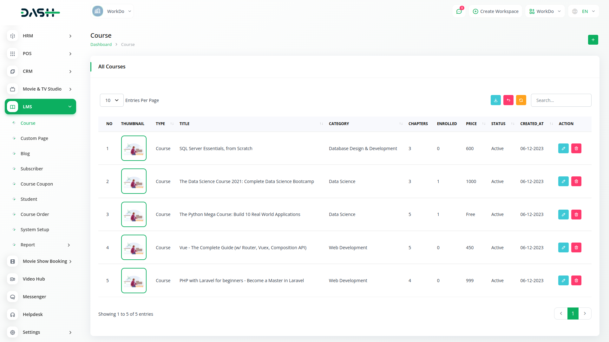Open the messages chat icon in header
This screenshot has height=342, width=609.
tap(459, 11)
